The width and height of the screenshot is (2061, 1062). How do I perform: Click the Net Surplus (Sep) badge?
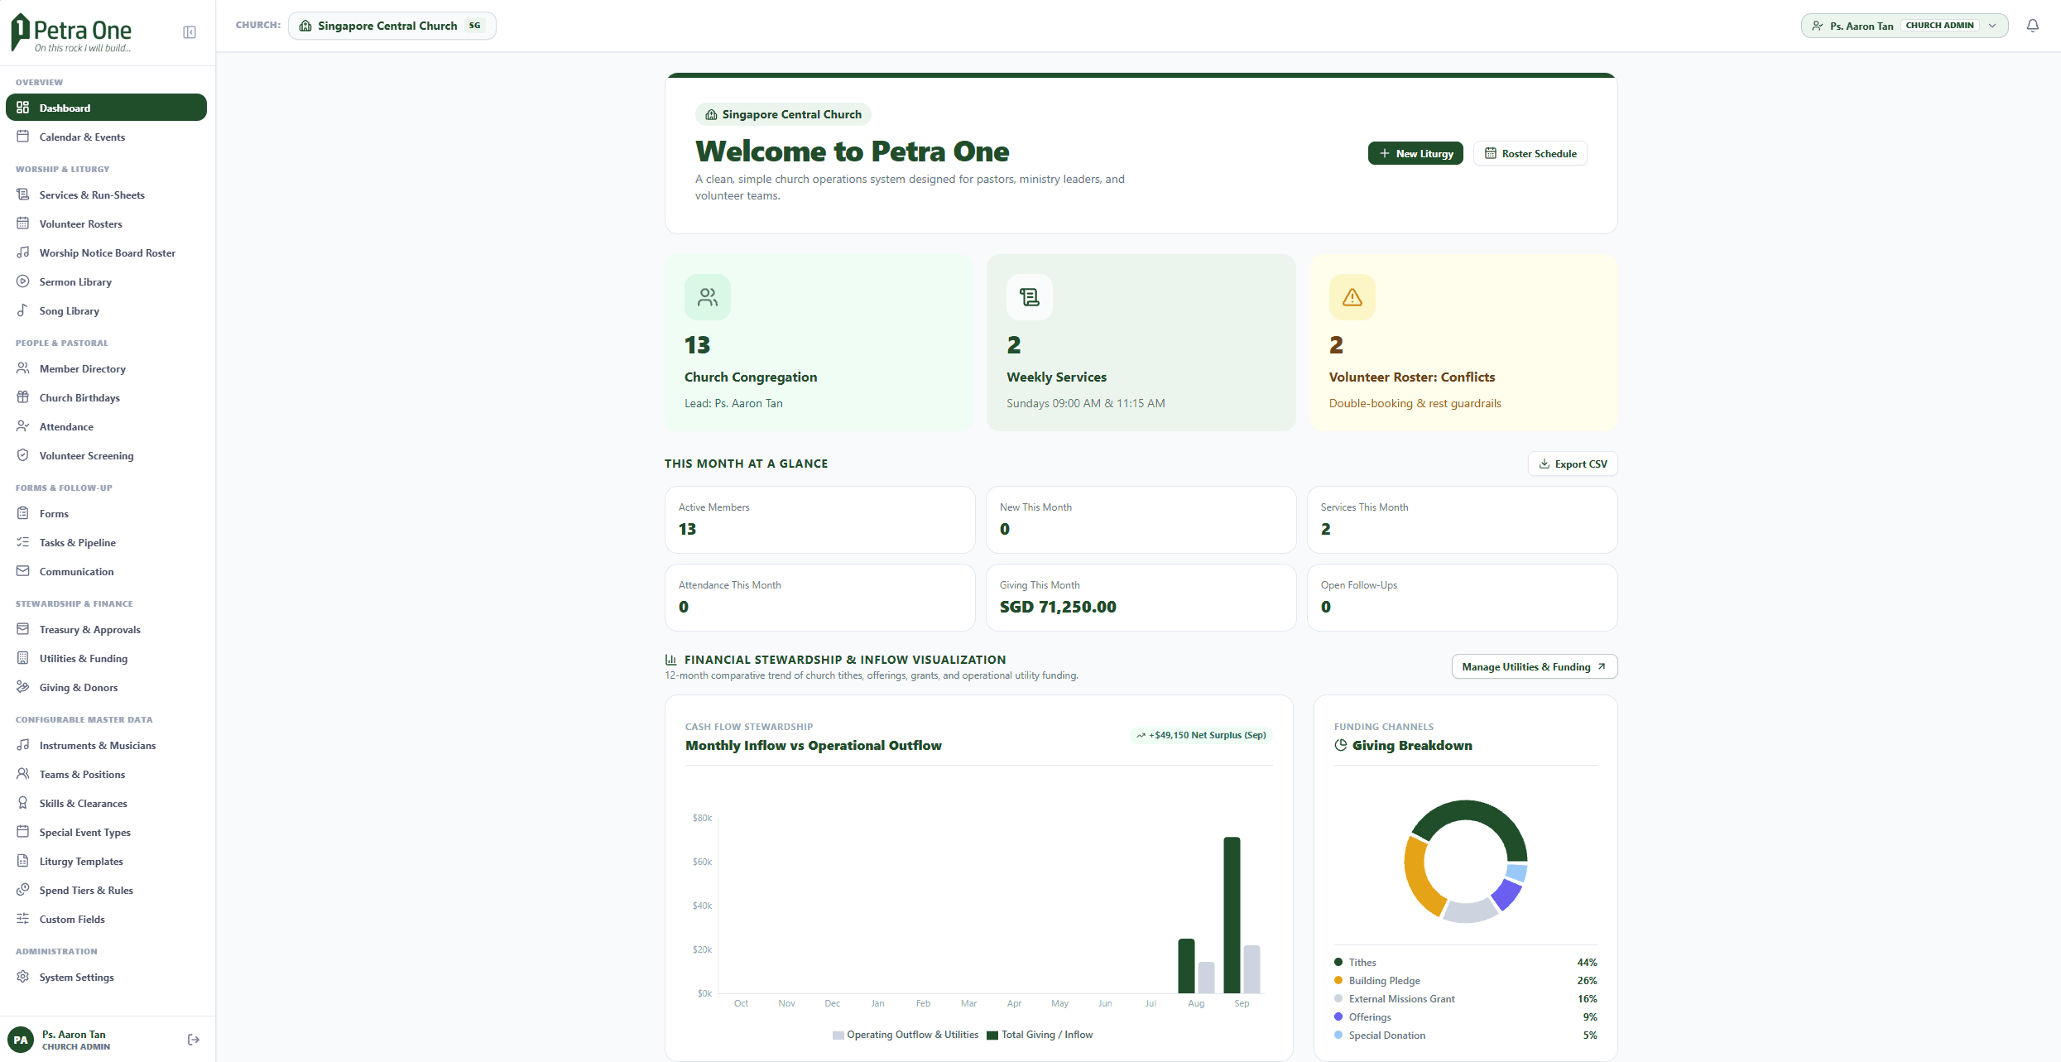tap(1201, 735)
